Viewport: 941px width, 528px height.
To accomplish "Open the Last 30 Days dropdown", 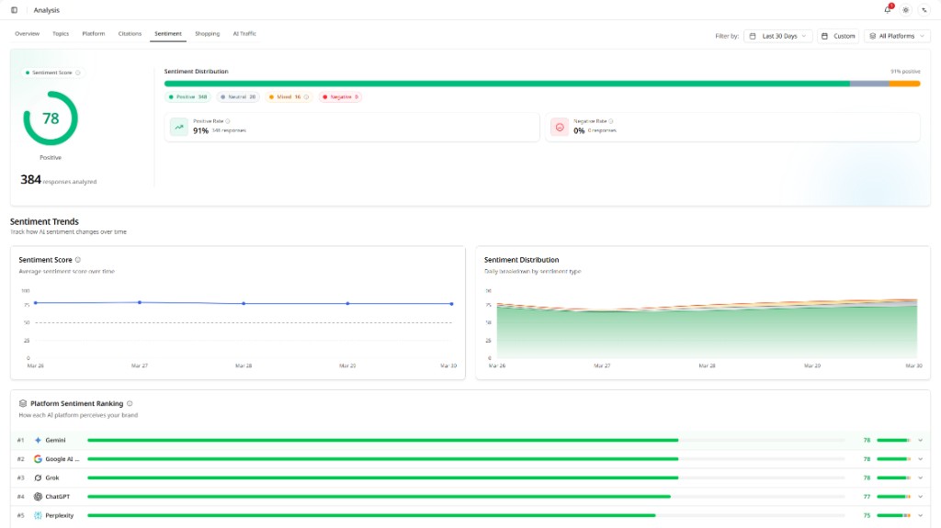I will click(x=777, y=36).
